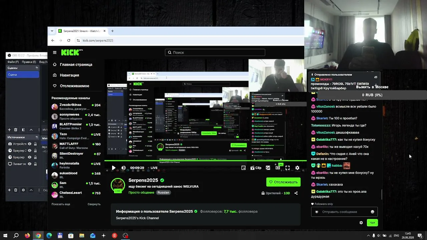
Task: Click the green Чат button
Action: [x=372, y=223]
